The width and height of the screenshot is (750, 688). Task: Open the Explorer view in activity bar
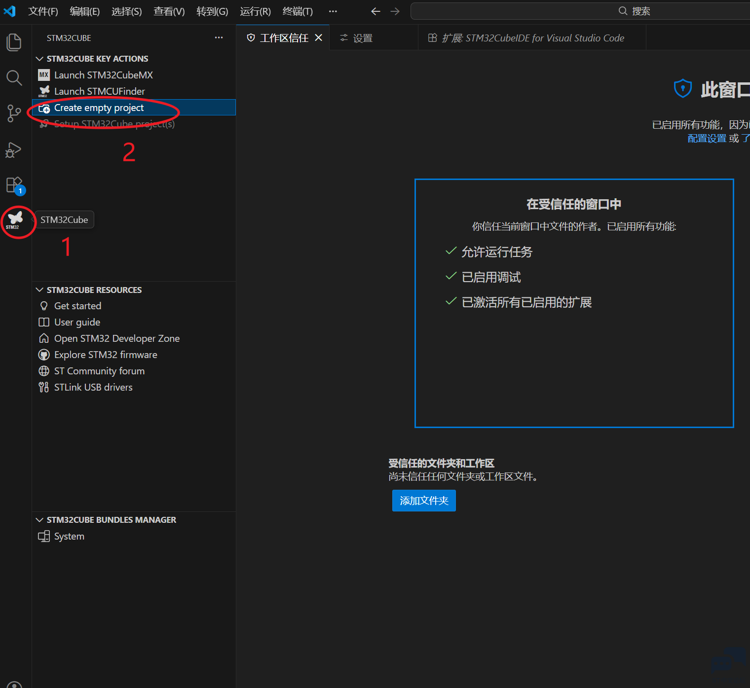(x=14, y=42)
